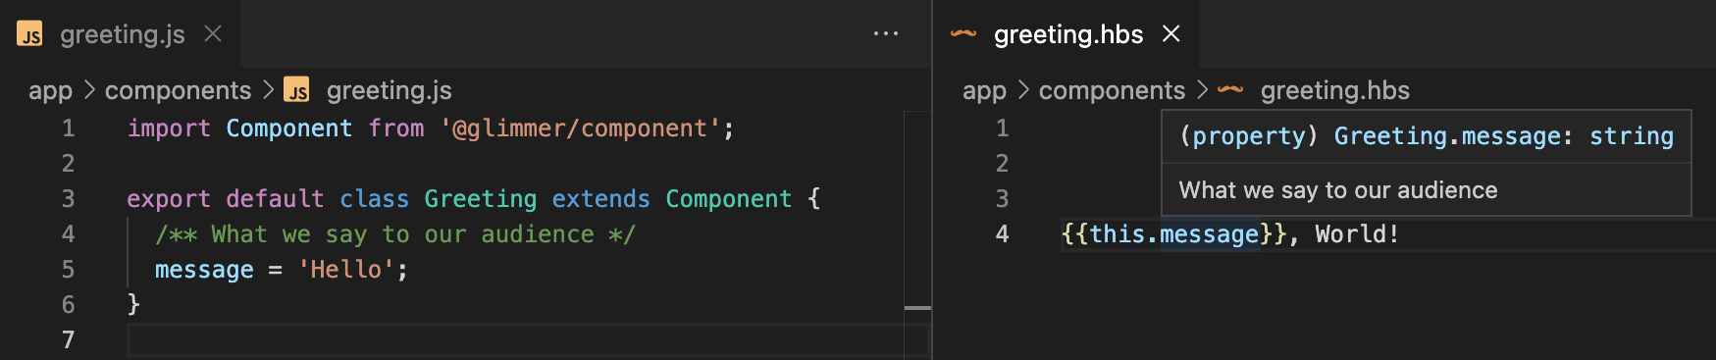
Task: Click the JS file icon in greeting.js tab
Action: coord(30,34)
